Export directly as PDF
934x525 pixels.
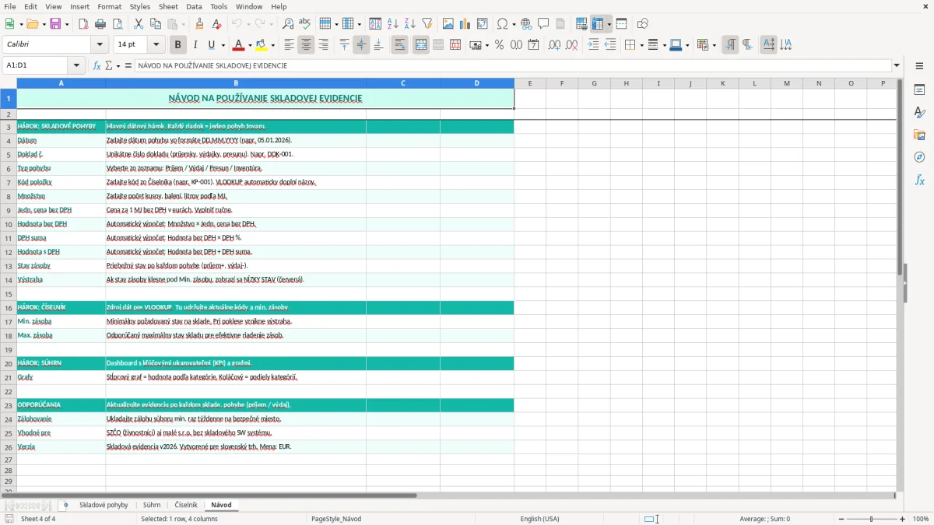click(x=83, y=24)
